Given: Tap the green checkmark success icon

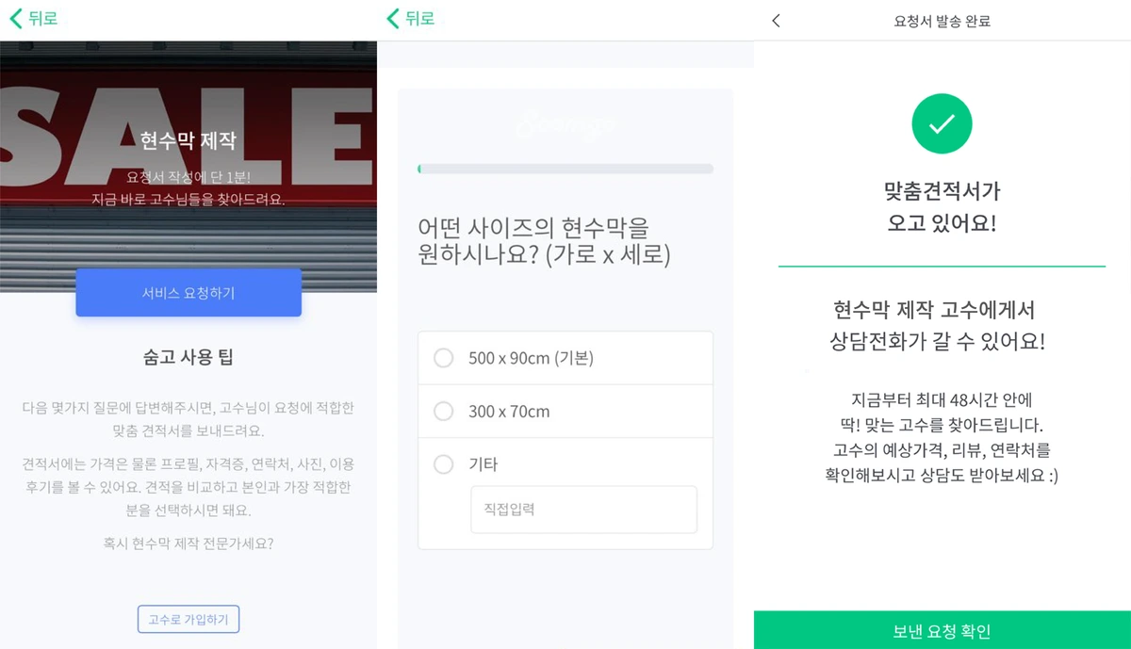Looking at the screenshot, I should click(941, 123).
